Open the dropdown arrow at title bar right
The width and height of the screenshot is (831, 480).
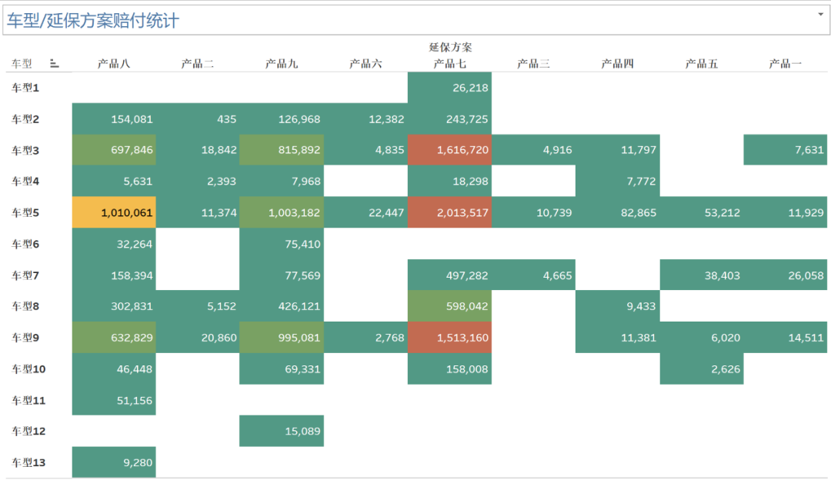point(820,14)
